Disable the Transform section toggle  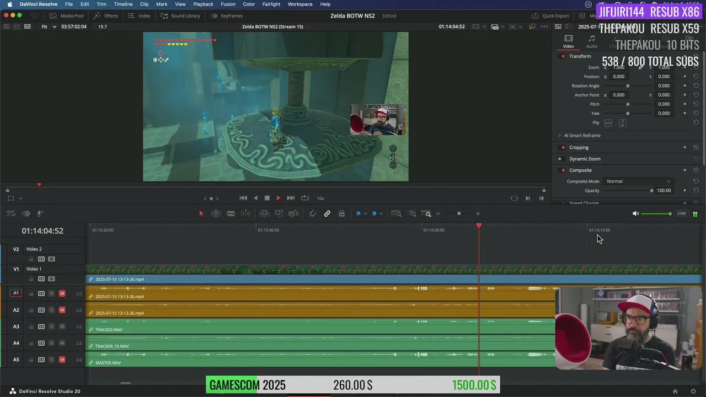[x=563, y=56]
